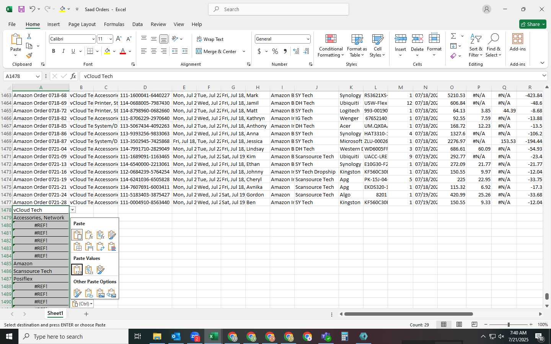Click the Increase Decimal icon
The image size is (551, 344).
click(296, 51)
